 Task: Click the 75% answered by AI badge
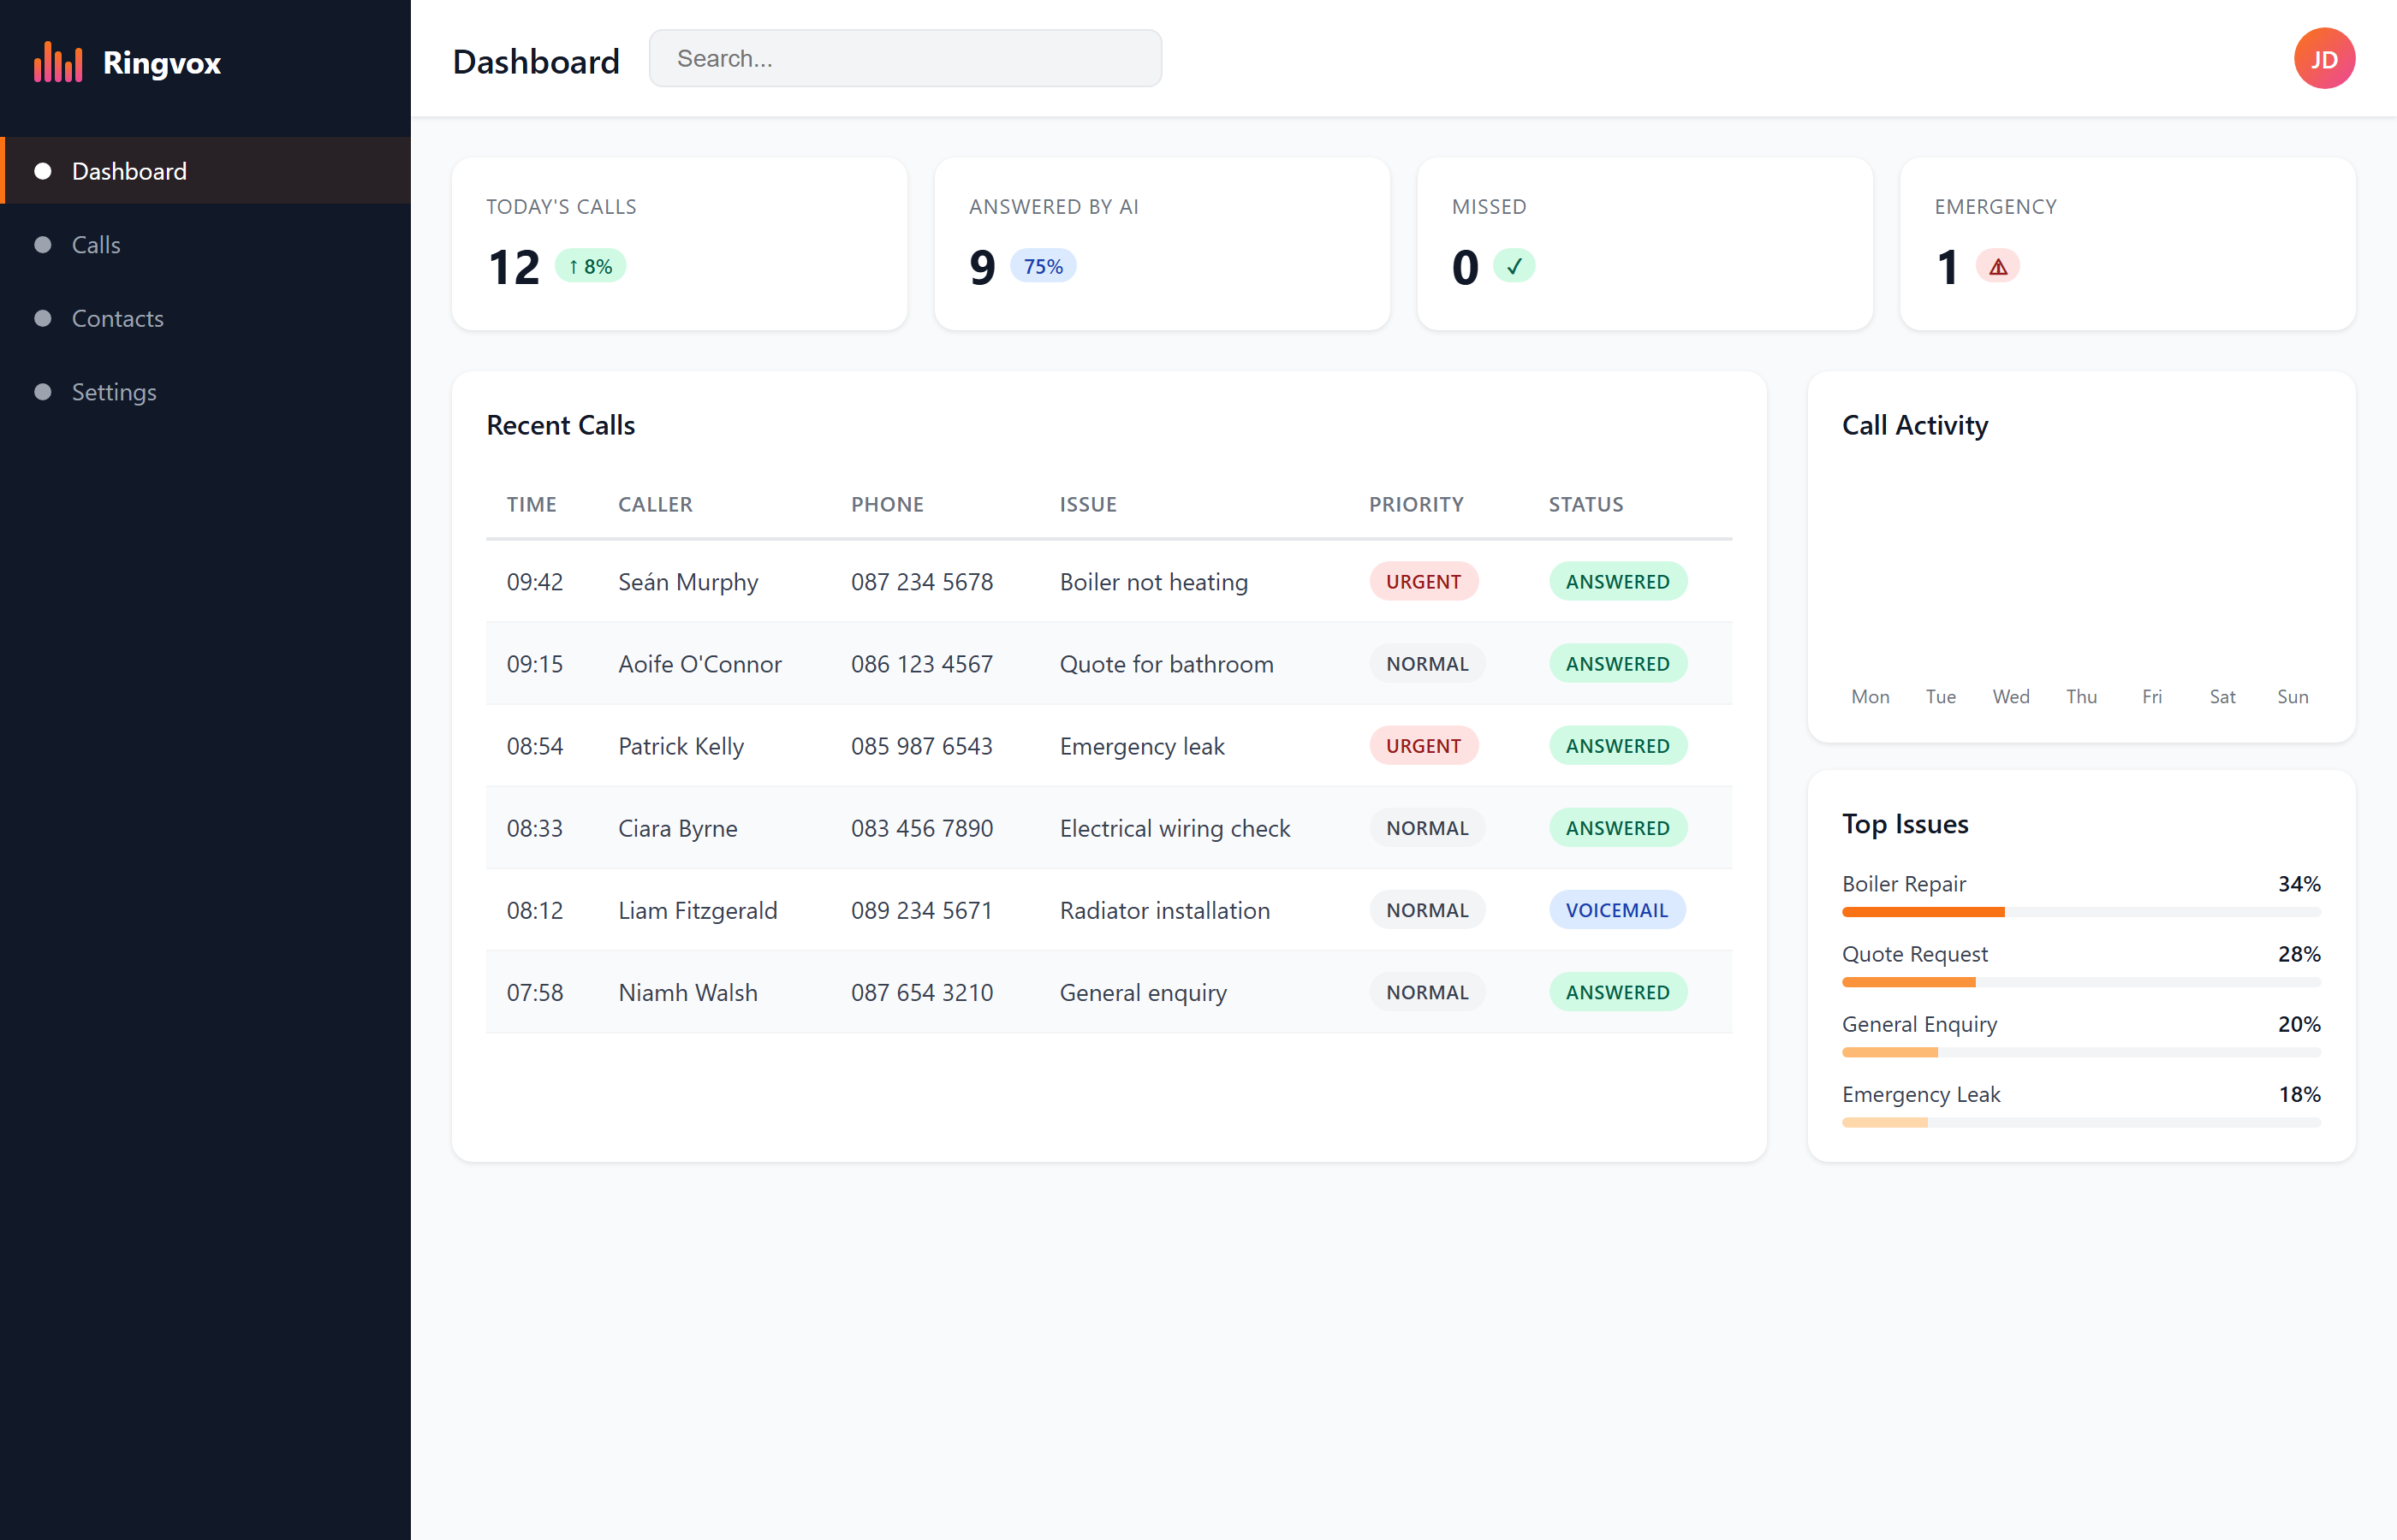coord(1043,267)
